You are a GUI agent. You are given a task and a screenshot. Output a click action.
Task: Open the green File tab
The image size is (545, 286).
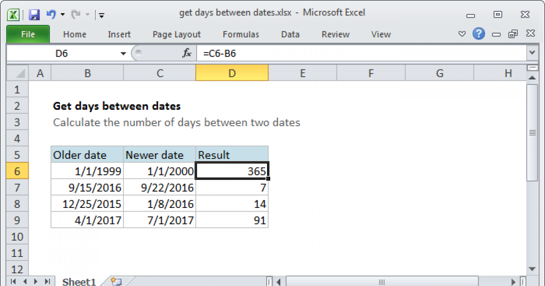tap(28, 35)
